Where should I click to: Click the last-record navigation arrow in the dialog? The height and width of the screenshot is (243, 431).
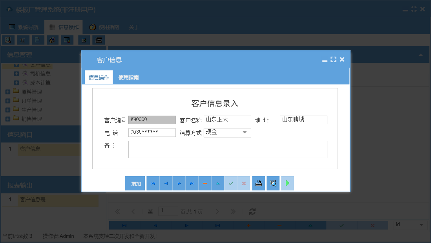click(x=192, y=183)
